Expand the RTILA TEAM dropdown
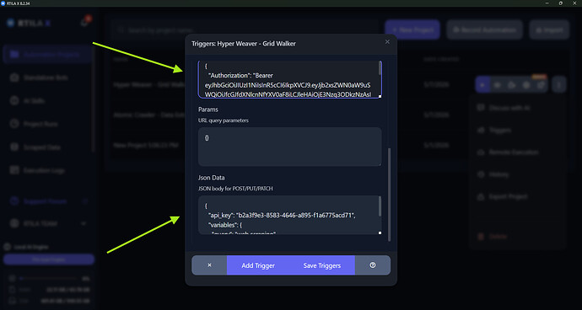The height and width of the screenshot is (310, 582). (x=84, y=223)
